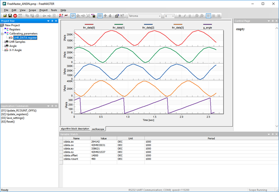The height and width of the screenshot is (192, 279).
Task: Open the Edit menu
Action: (14, 10)
